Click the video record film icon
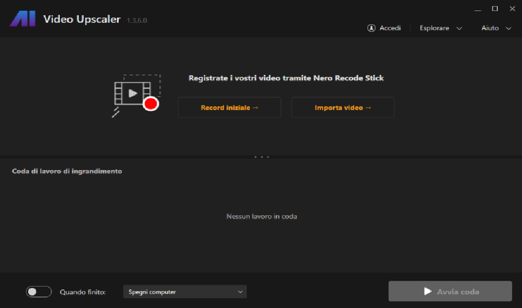This screenshot has width=522, height=308. coord(137,95)
